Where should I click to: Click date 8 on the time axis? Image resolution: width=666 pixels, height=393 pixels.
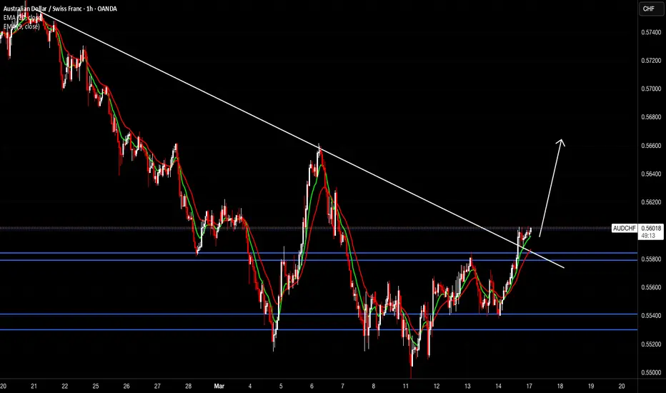tap(373, 386)
